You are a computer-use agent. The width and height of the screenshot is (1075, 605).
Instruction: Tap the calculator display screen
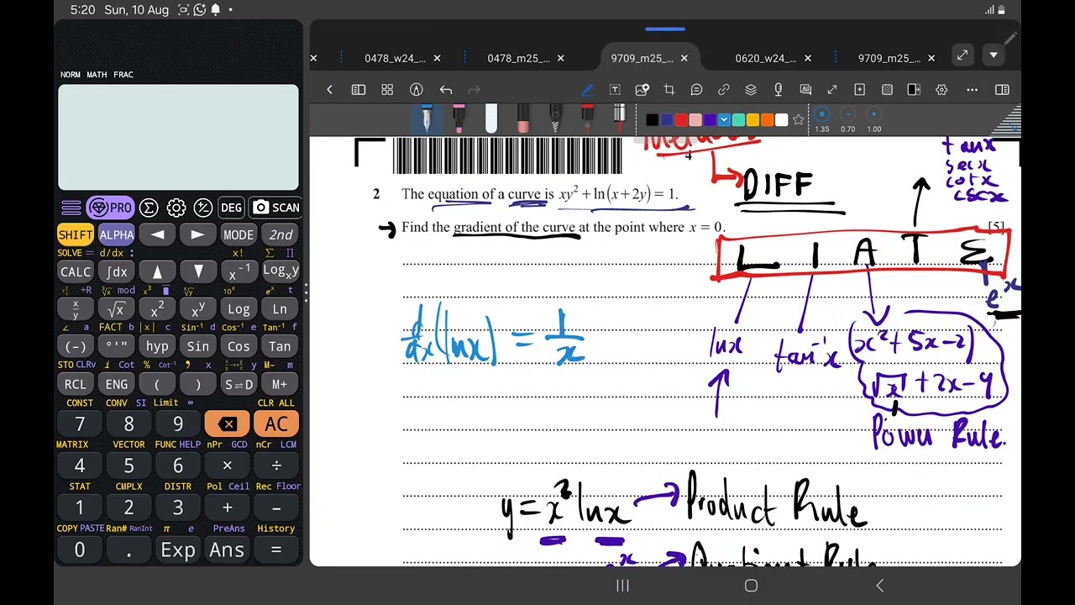[178, 137]
